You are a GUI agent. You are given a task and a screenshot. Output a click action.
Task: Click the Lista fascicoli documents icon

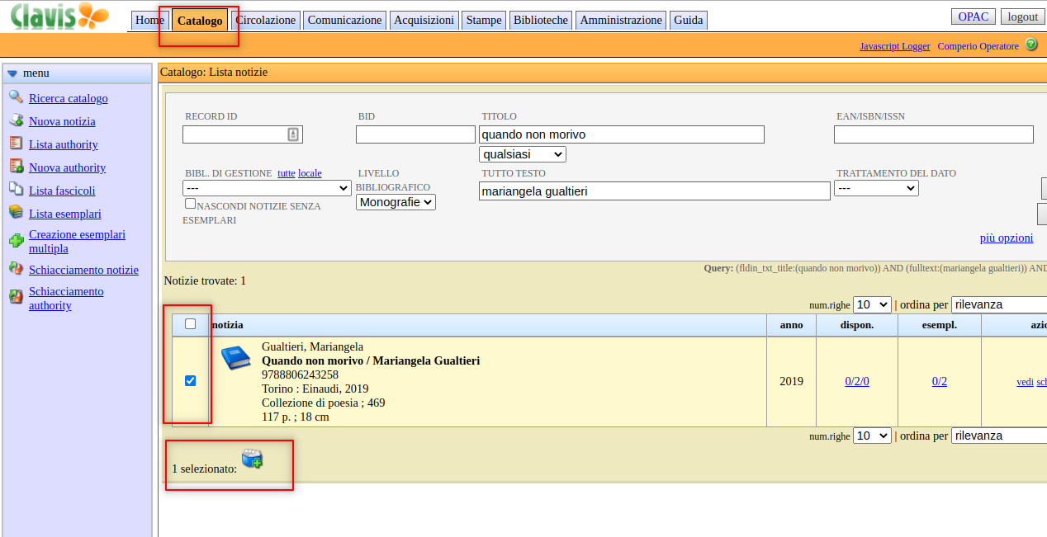coord(16,190)
